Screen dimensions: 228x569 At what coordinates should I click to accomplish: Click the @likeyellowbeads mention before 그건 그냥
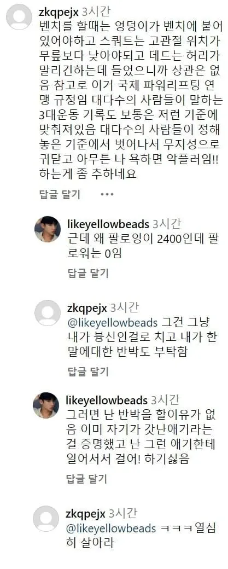coord(113,322)
